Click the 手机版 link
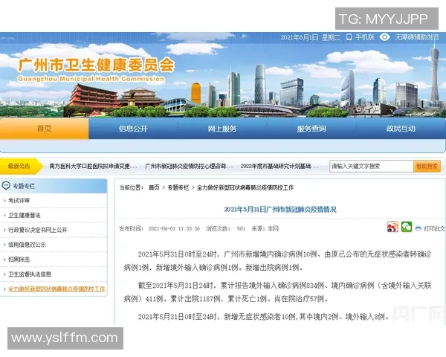The image size is (446, 357). pos(364,37)
